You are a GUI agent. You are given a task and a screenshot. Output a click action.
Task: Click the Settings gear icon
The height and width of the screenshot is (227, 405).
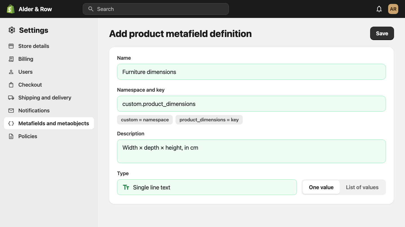[12, 30]
